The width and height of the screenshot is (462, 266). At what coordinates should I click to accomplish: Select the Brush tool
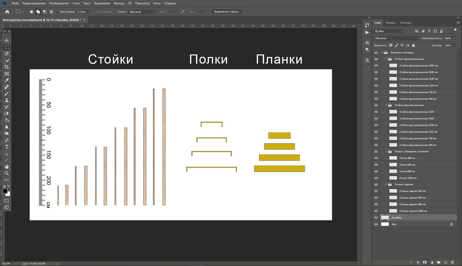click(x=6, y=93)
